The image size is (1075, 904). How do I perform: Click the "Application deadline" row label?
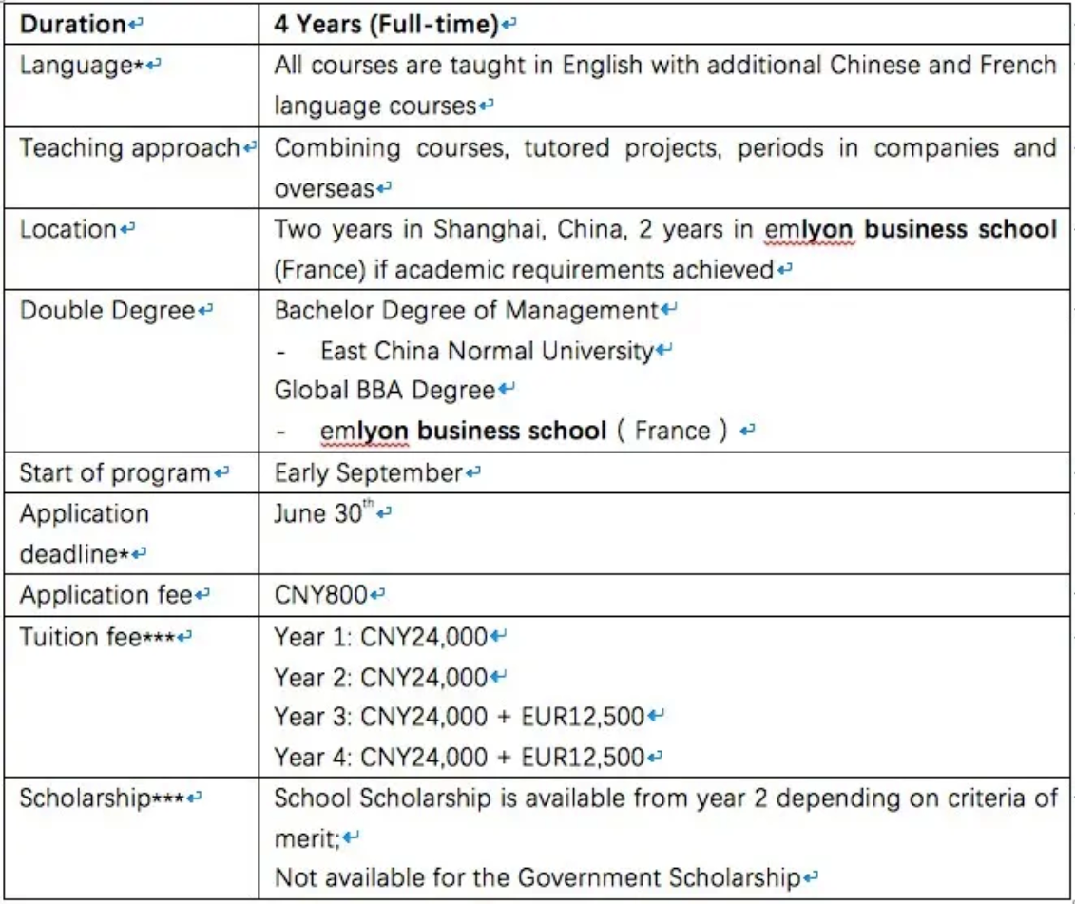(84, 533)
